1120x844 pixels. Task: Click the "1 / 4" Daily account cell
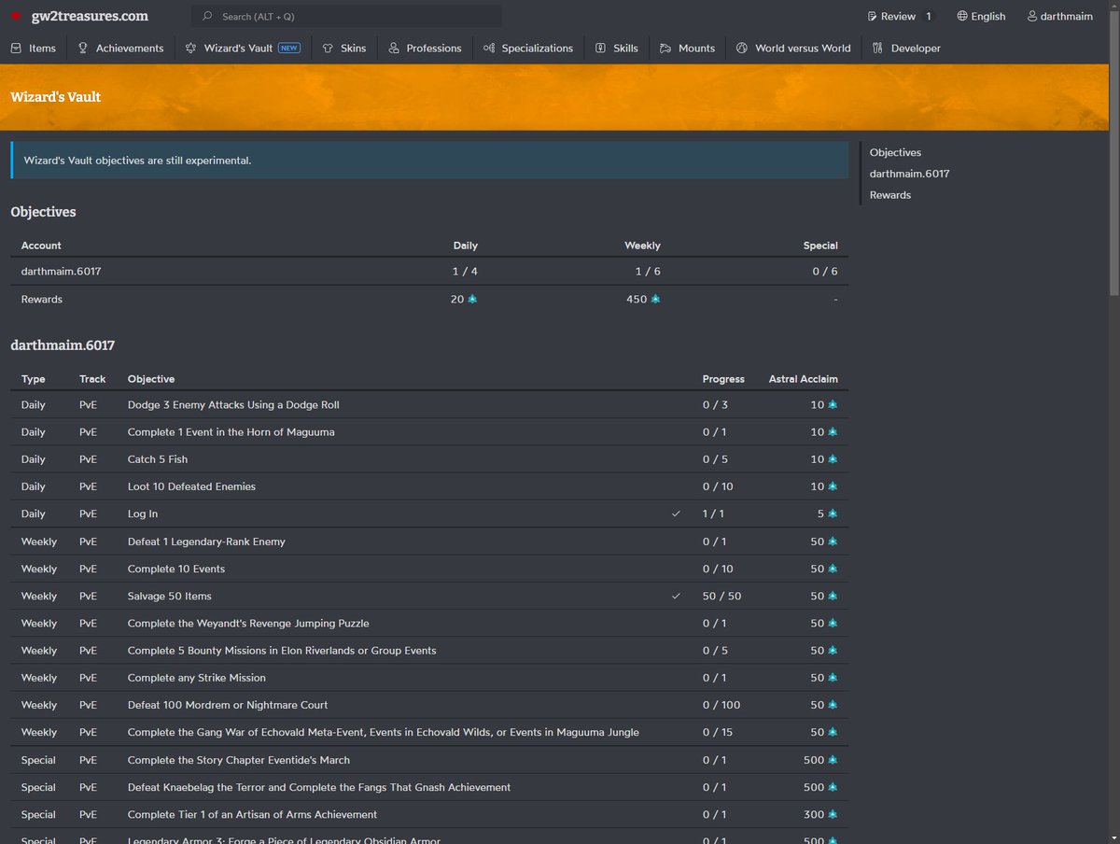coord(465,271)
